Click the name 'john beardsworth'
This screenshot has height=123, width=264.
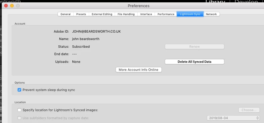pos(86,39)
